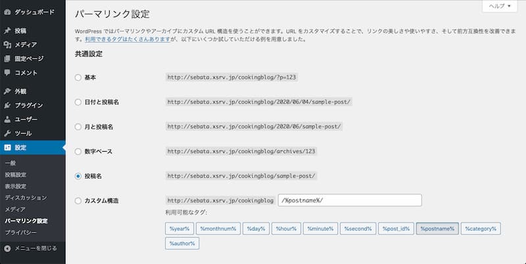Click the 2020/06/04/sample-post example URL
The image size is (526, 264).
click(x=259, y=102)
